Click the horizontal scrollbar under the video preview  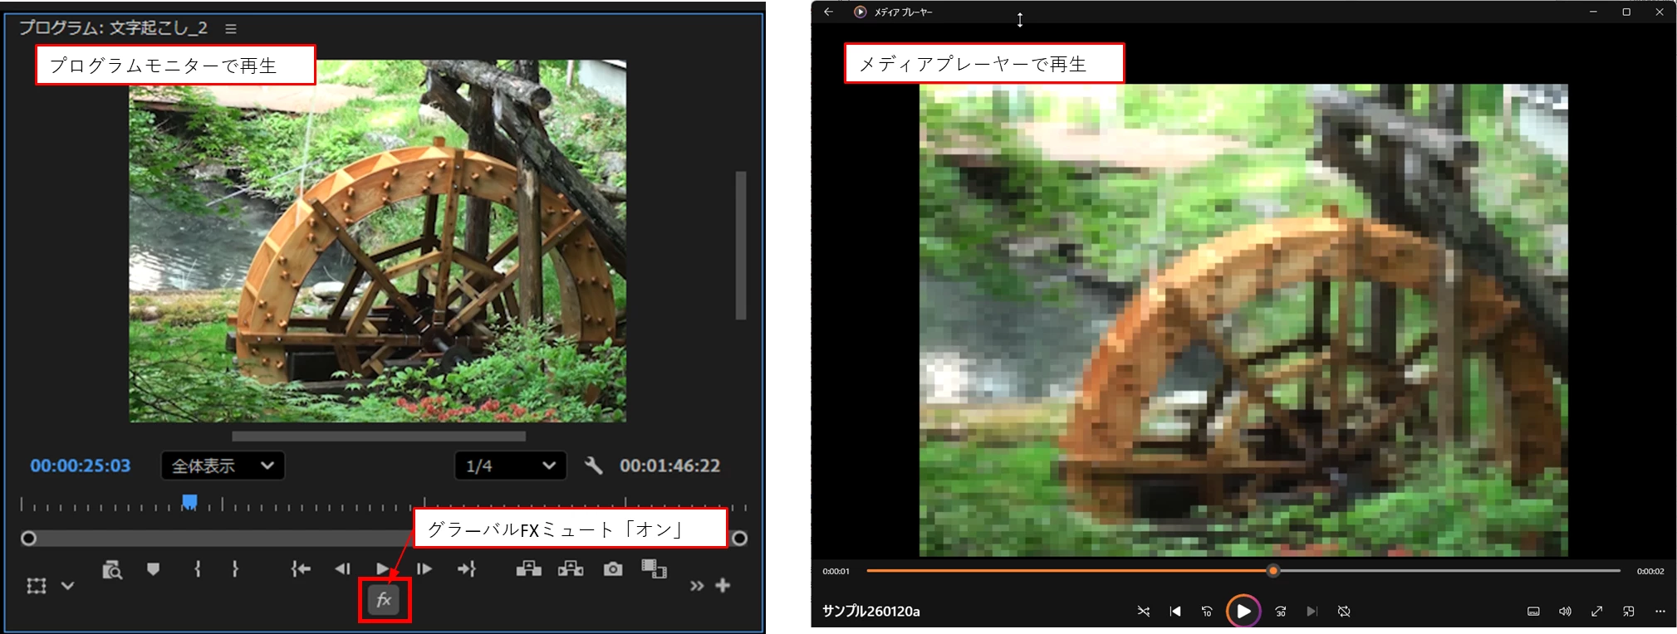coord(379,436)
